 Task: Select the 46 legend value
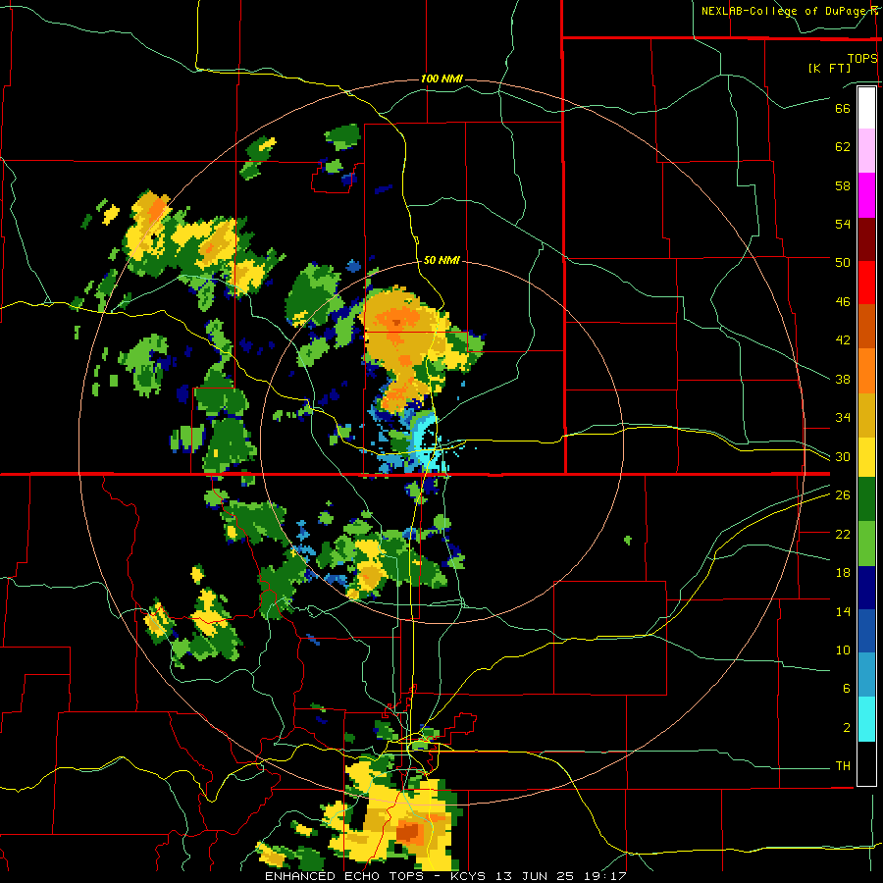pos(843,302)
